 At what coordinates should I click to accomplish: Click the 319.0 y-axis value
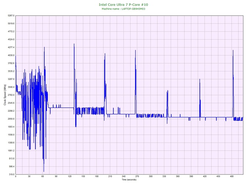pyautogui.click(x=11, y=175)
